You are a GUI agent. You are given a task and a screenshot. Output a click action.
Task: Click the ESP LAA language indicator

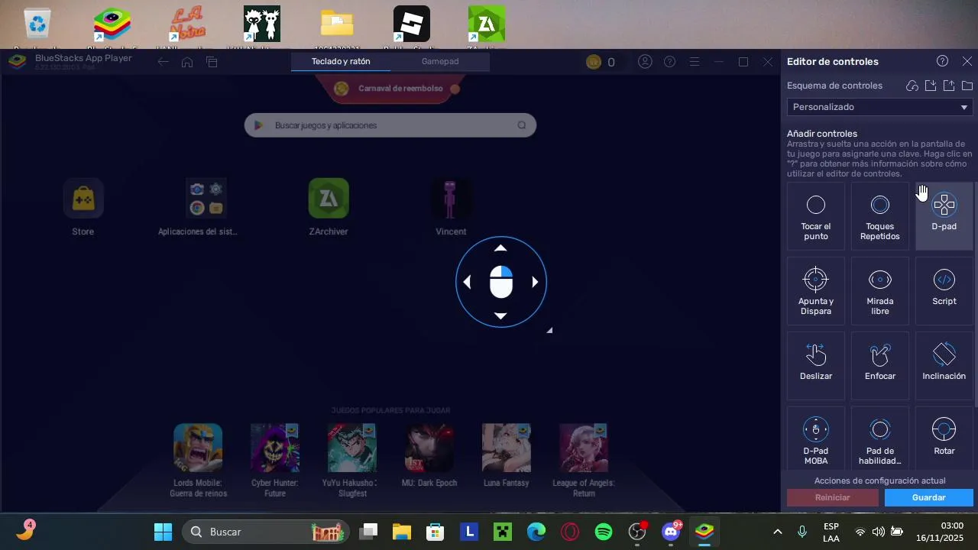coord(831,532)
